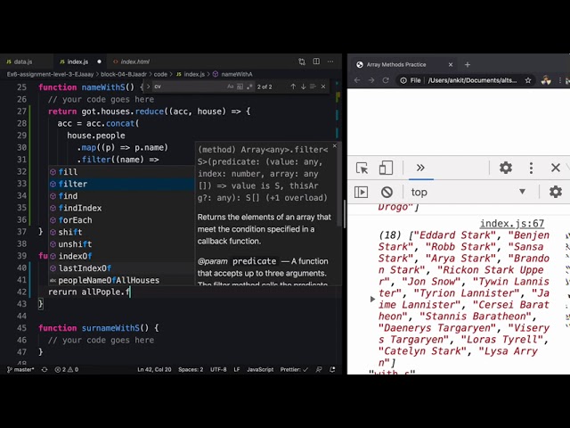Image resolution: width=570 pixels, height=428 pixels.
Task: Open the compare changes icon in editor toolbar
Action: click(302, 62)
